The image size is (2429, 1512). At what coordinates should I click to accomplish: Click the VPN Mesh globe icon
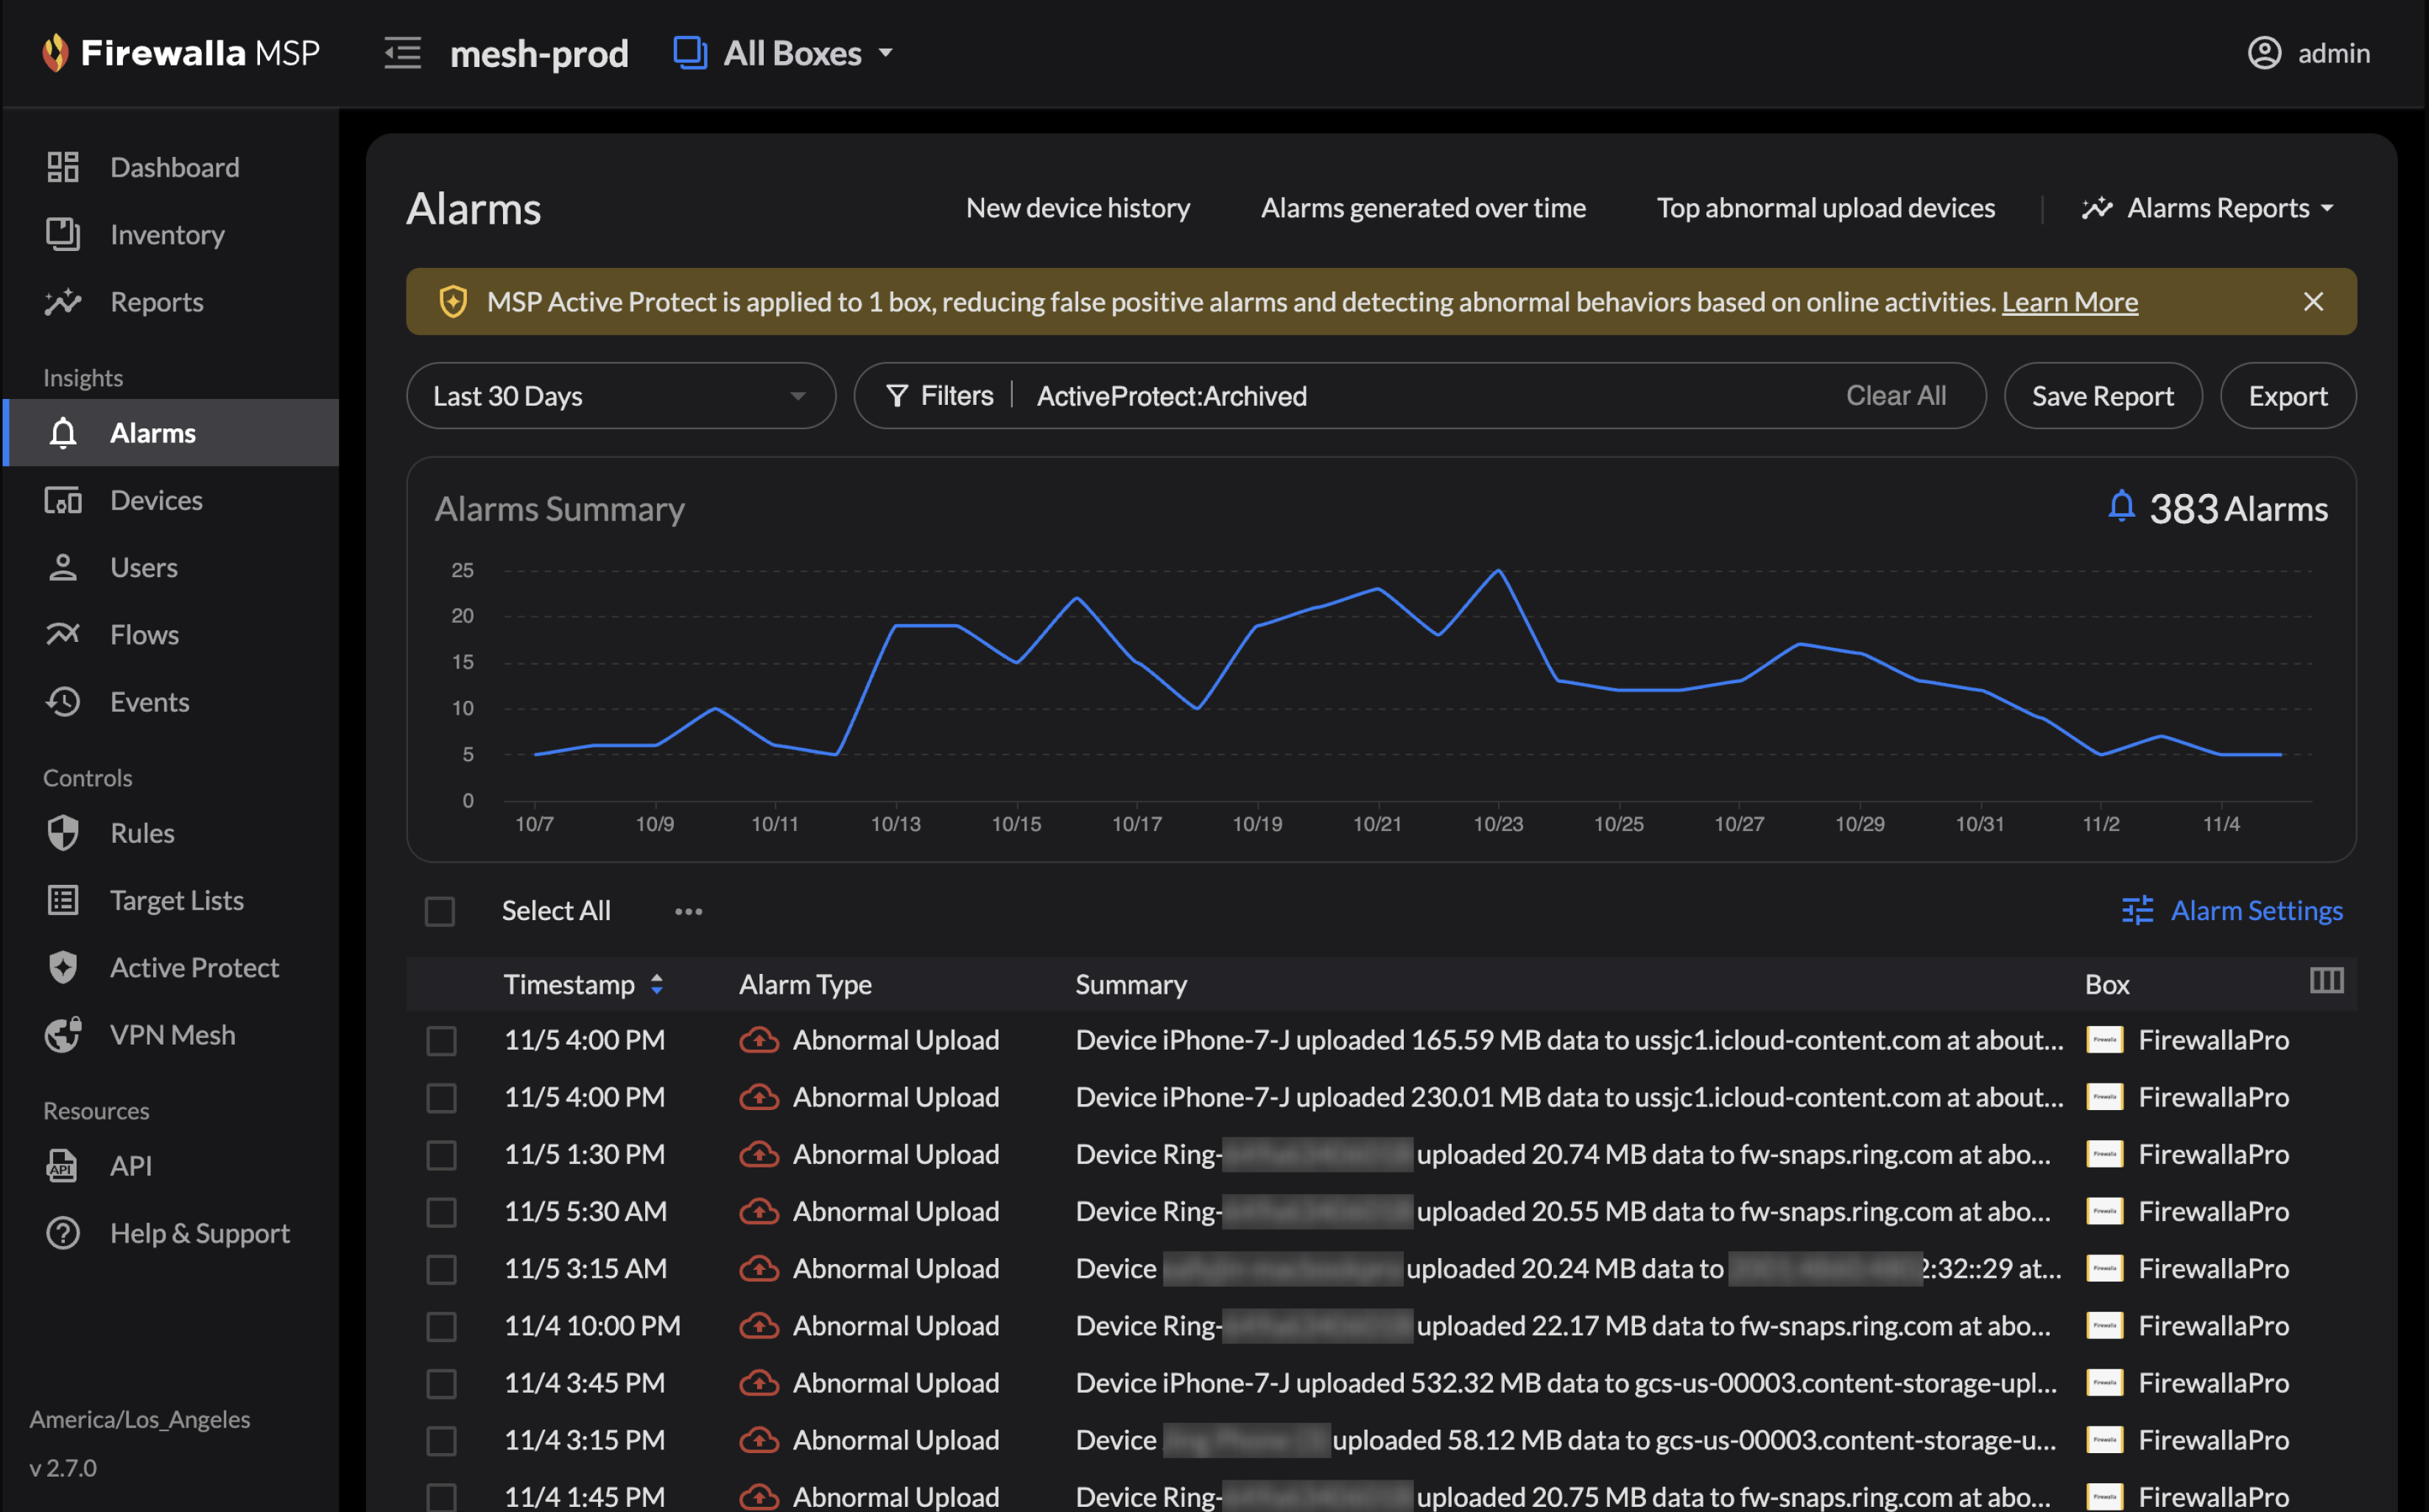pos(63,1034)
